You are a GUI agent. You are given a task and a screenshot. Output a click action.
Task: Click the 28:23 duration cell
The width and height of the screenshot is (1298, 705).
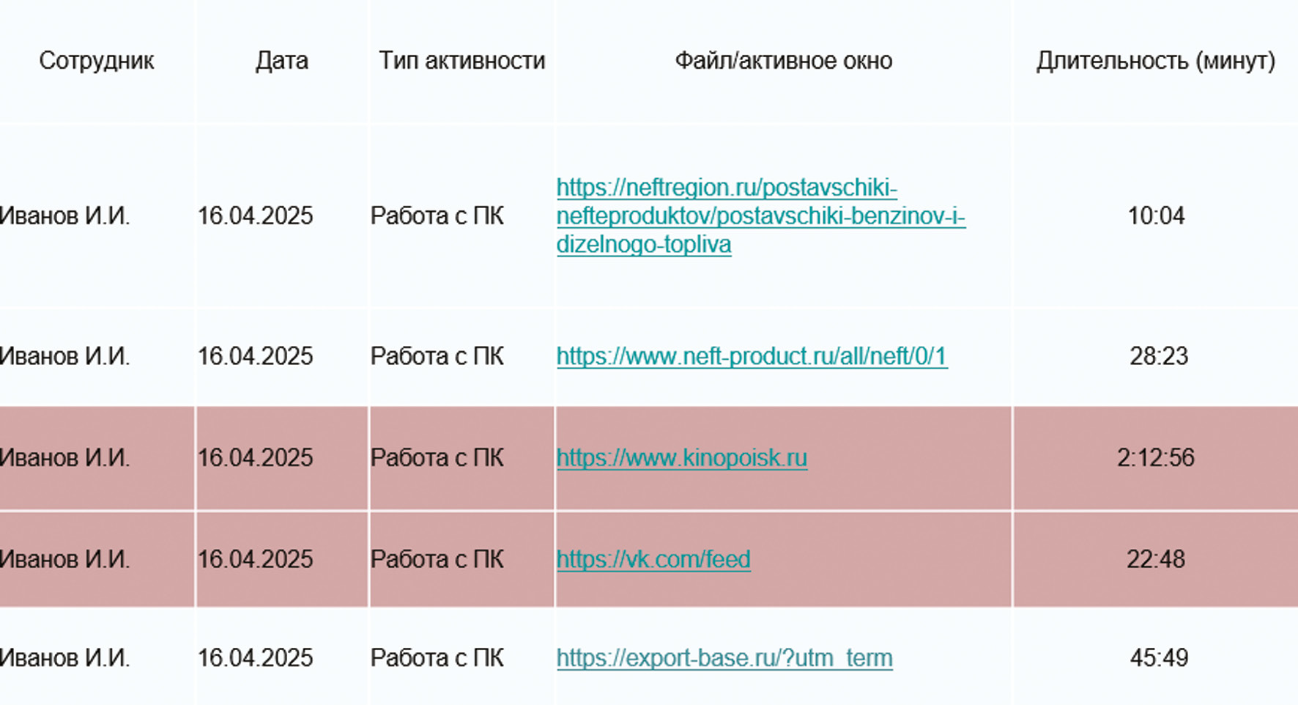point(1158,356)
